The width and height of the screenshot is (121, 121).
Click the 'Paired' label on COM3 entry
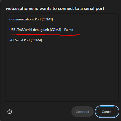tap(69, 30)
